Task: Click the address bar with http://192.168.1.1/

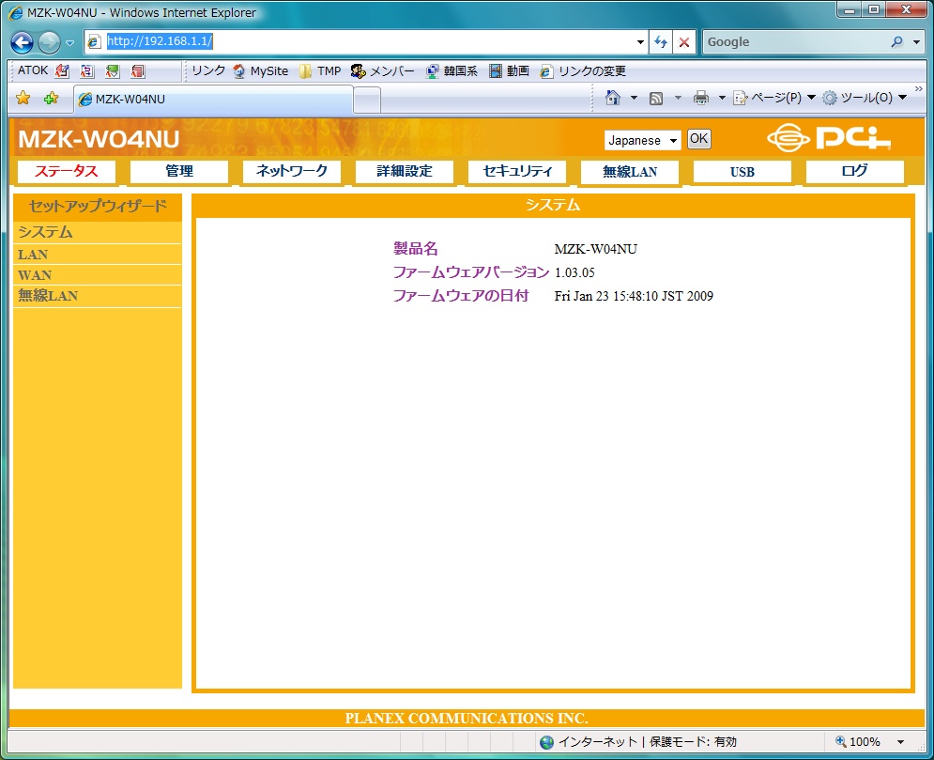Action: click(366, 41)
